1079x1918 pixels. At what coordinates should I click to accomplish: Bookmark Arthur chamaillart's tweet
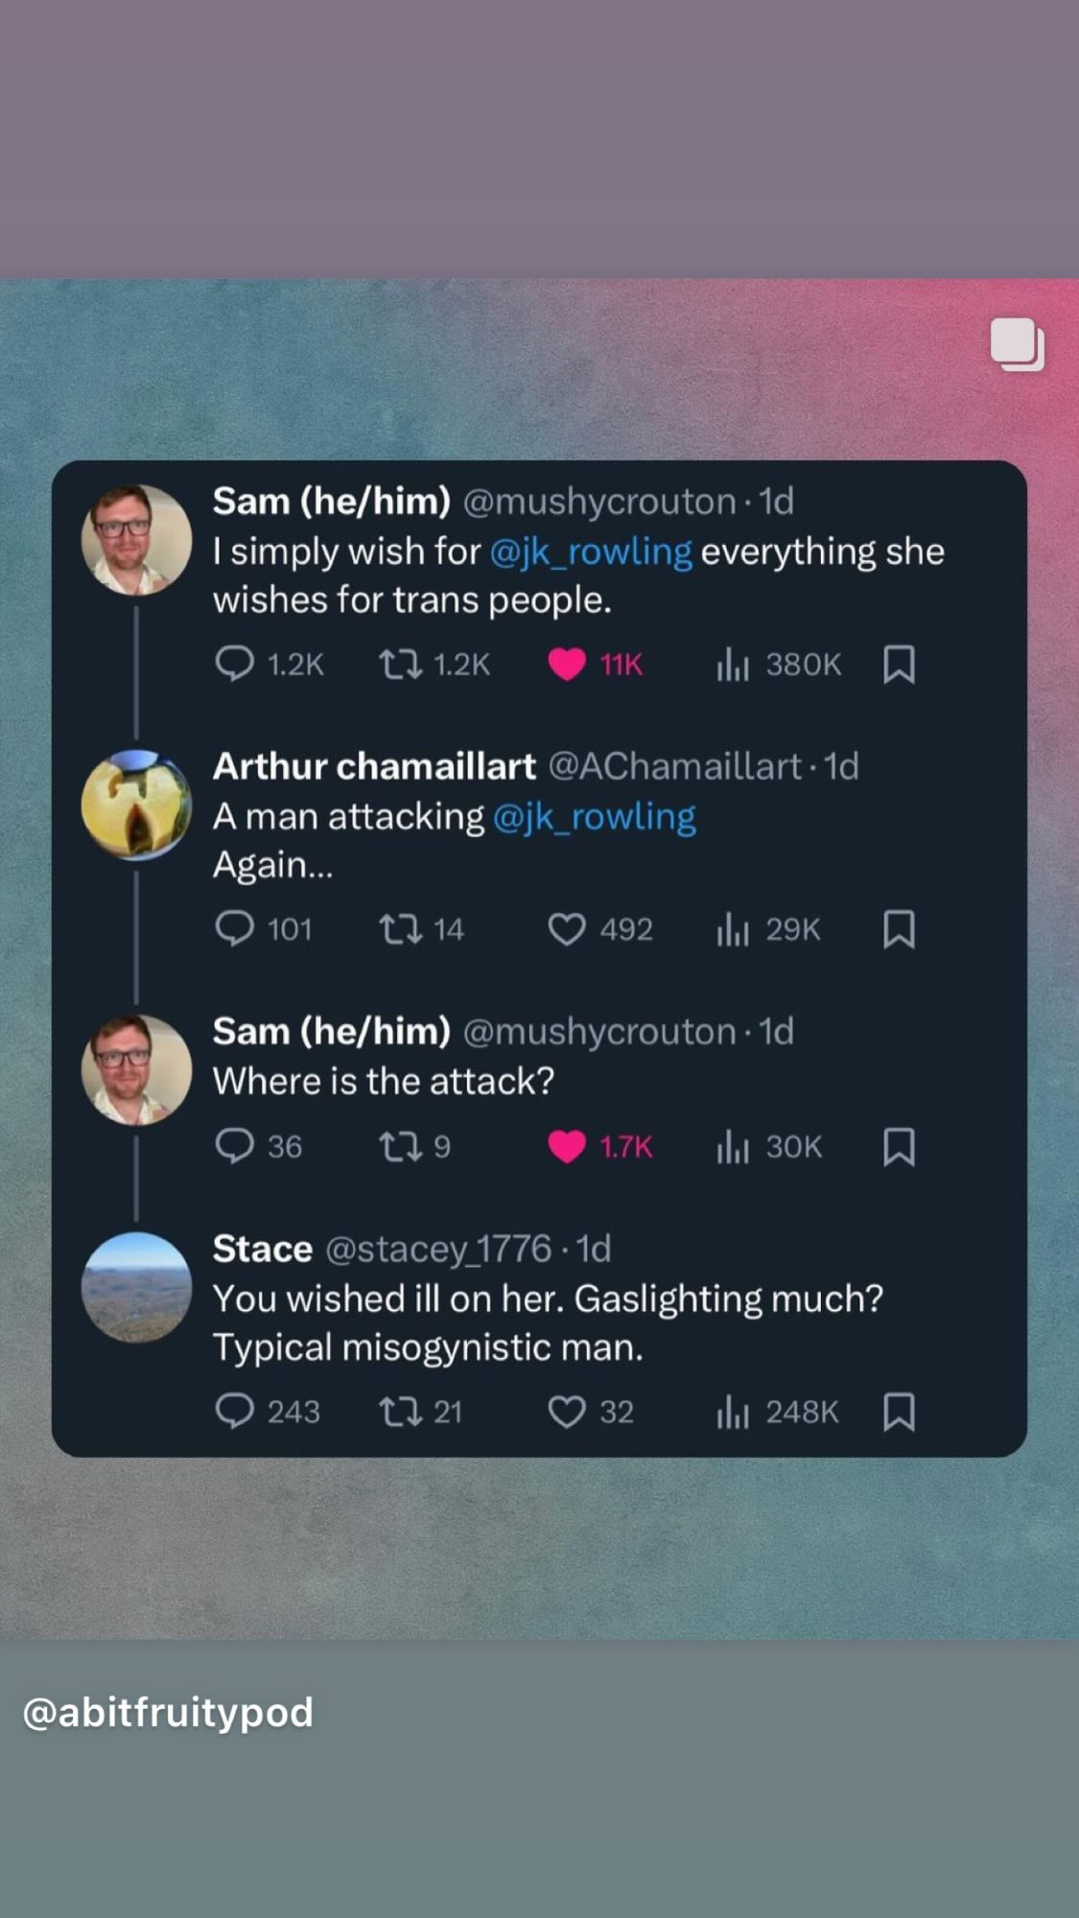[x=899, y=928]
